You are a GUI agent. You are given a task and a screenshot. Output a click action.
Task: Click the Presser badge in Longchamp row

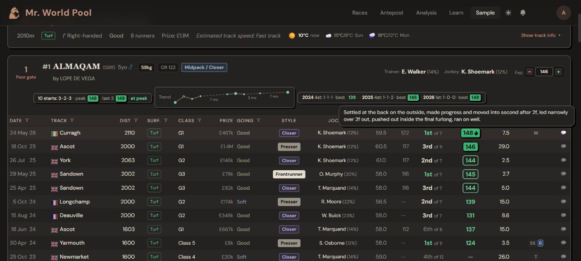click(x=289, y=202)
